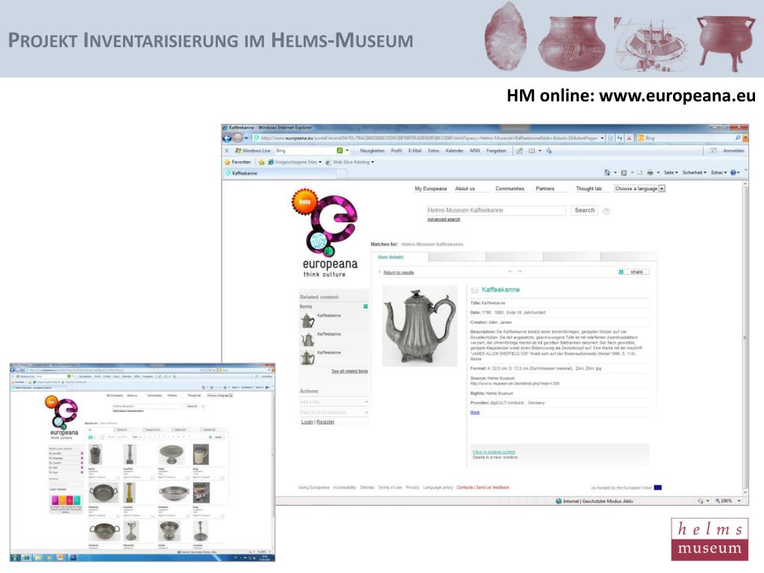Click the print icon in IE command bar

[650, 172]
